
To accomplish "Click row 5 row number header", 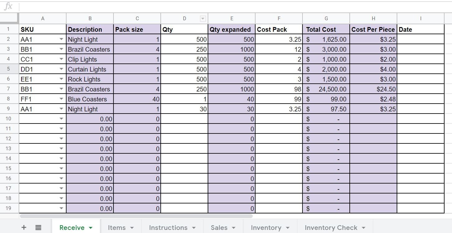I will click(x=9, y=69).
